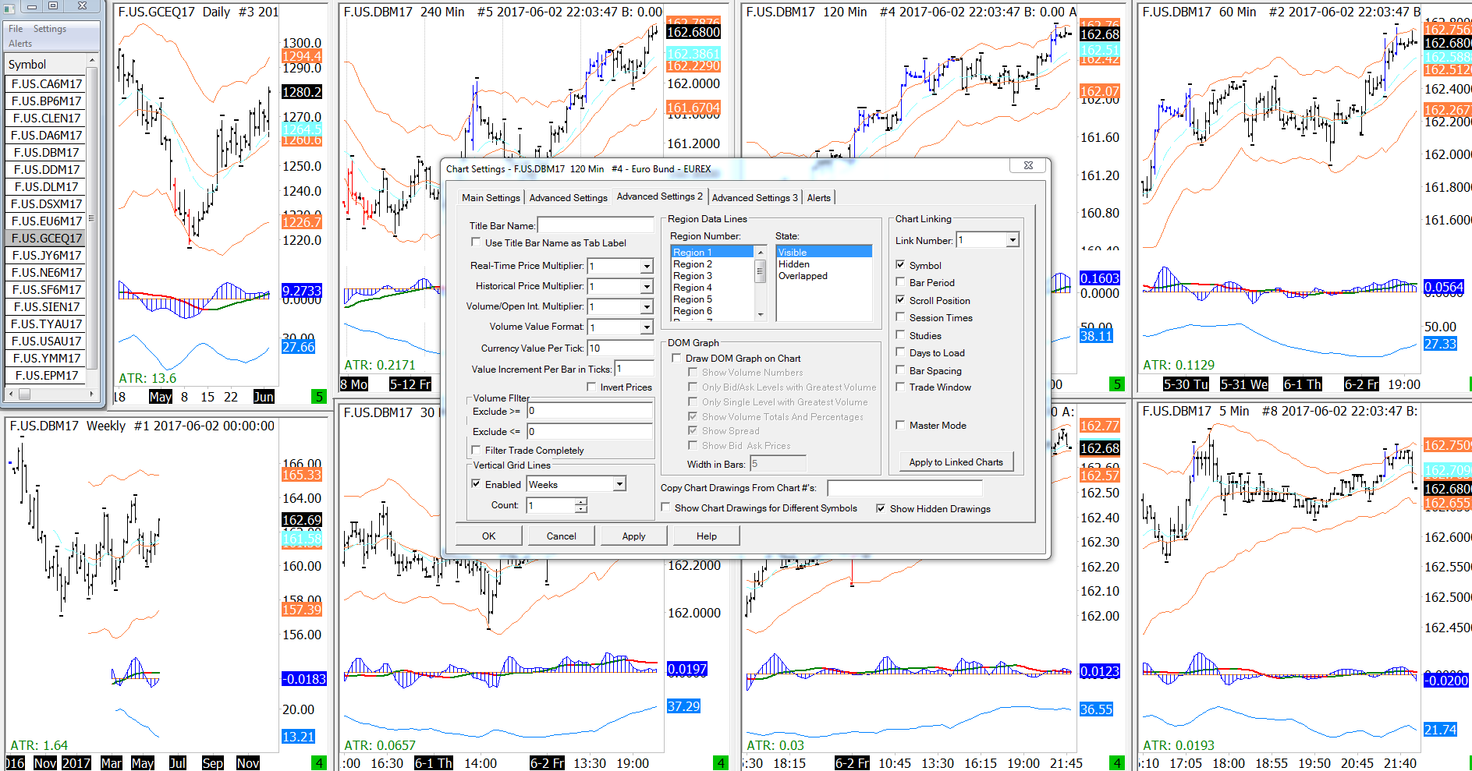The width and height of the screenshot is (1472, 771).
Task: Click scroll-down arrow of Region Number list
Action: click(x=761, y=314)
